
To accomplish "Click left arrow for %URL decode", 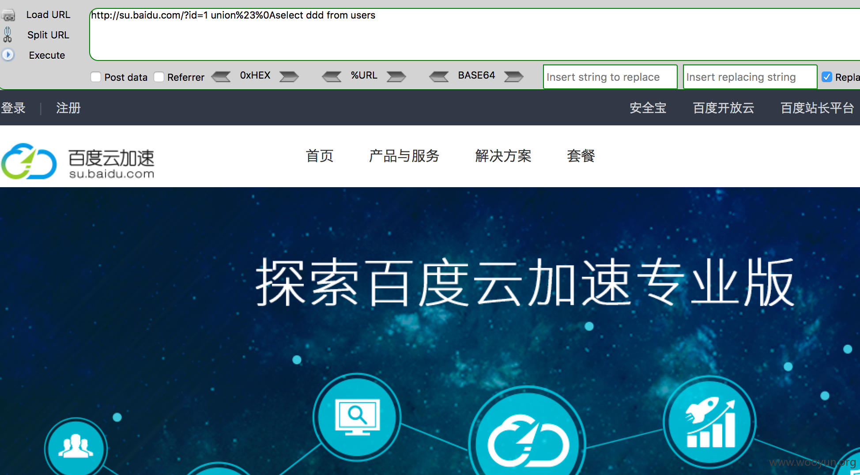I will pyautogui.click(x=332, y=76).
